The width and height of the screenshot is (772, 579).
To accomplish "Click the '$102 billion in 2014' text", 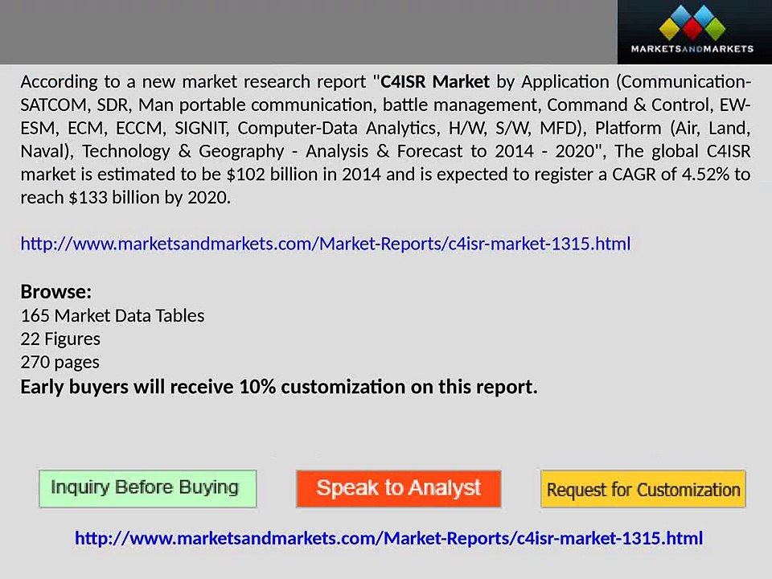I will pos(303,175).
